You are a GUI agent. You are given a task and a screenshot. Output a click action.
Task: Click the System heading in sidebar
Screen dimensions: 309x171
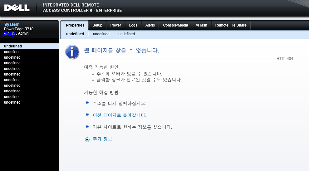click(x=12, y=24)
